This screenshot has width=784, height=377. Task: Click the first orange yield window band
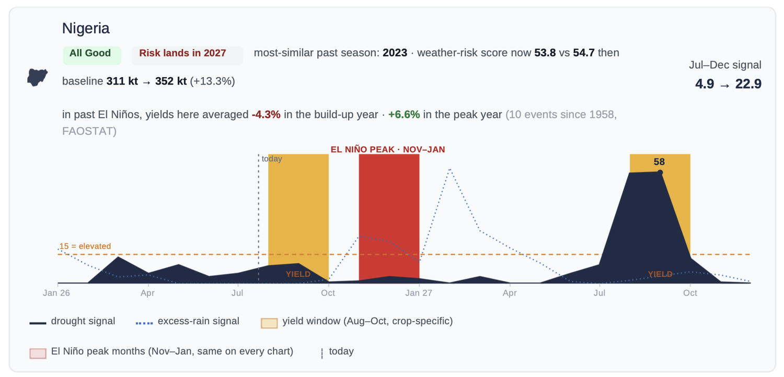[x=298, y=218]
